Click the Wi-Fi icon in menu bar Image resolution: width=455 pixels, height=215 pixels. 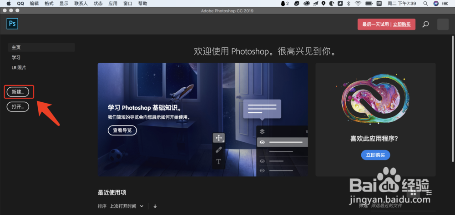(x=358, y=4)
